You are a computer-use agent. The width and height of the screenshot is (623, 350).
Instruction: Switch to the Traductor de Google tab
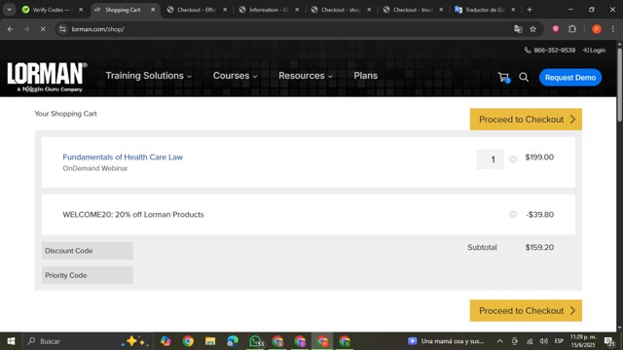[485, 10]
